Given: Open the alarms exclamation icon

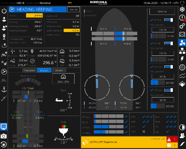Looking at the screenshot, I should pyautogui.click(x=182, y=18).
